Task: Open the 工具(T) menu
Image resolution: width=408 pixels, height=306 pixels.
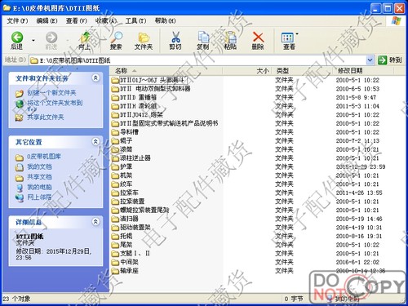Action: (x=135, y=20)
